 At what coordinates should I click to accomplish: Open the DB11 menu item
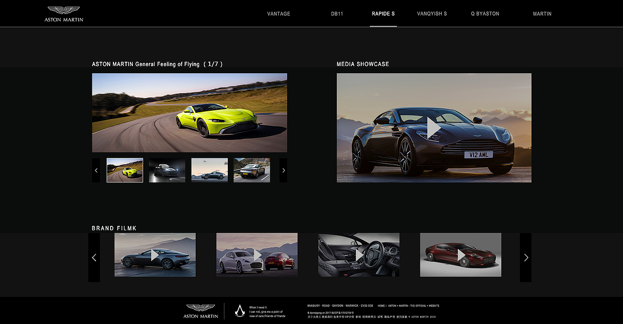point(337,14)
